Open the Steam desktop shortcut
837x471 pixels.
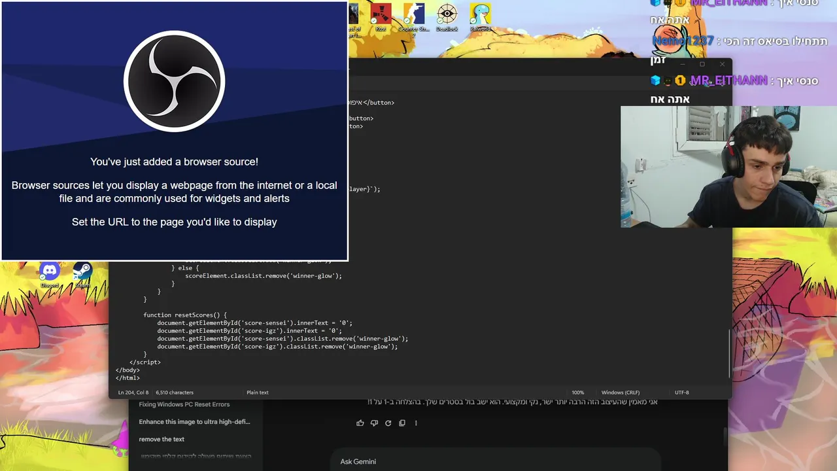pyautogui.click(x=82, y=275)
